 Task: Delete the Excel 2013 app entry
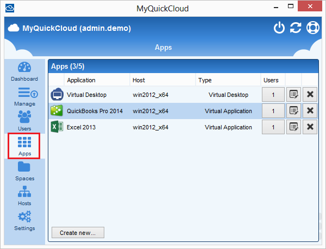[x=310, y=127]
